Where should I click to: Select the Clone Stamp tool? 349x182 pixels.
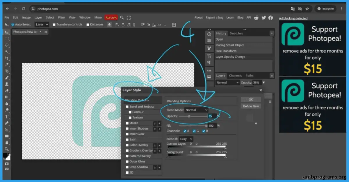(7, 84)
